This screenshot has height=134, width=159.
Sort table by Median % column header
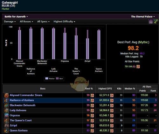tap(130, 89)
